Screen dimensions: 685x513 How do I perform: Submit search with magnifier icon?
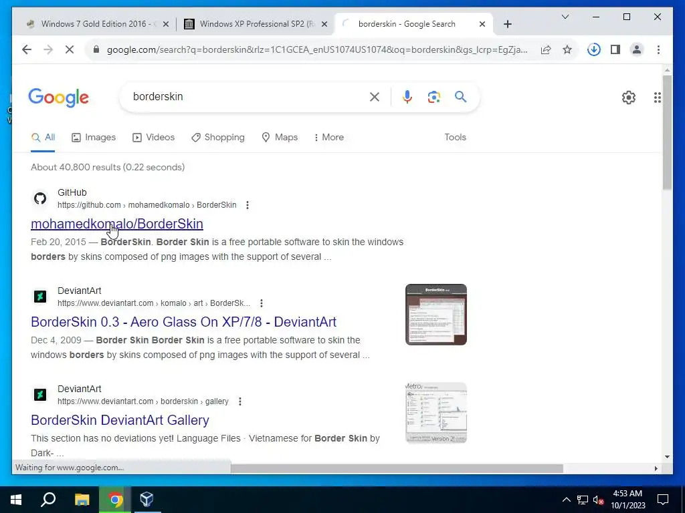(460, 96)
